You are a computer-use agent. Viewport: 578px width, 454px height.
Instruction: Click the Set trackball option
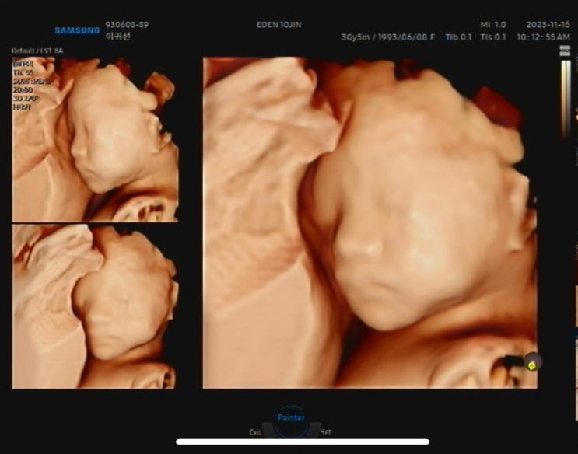point(325,432)
